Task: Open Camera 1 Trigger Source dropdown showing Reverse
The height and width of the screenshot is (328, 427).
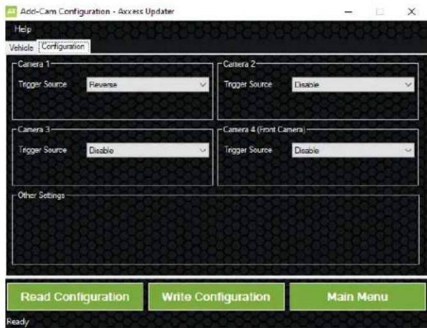Action: (x=148, y=85)
